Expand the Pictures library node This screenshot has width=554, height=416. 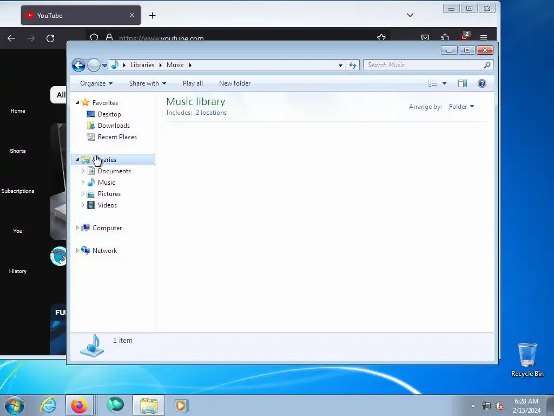(x=83, y=194)
